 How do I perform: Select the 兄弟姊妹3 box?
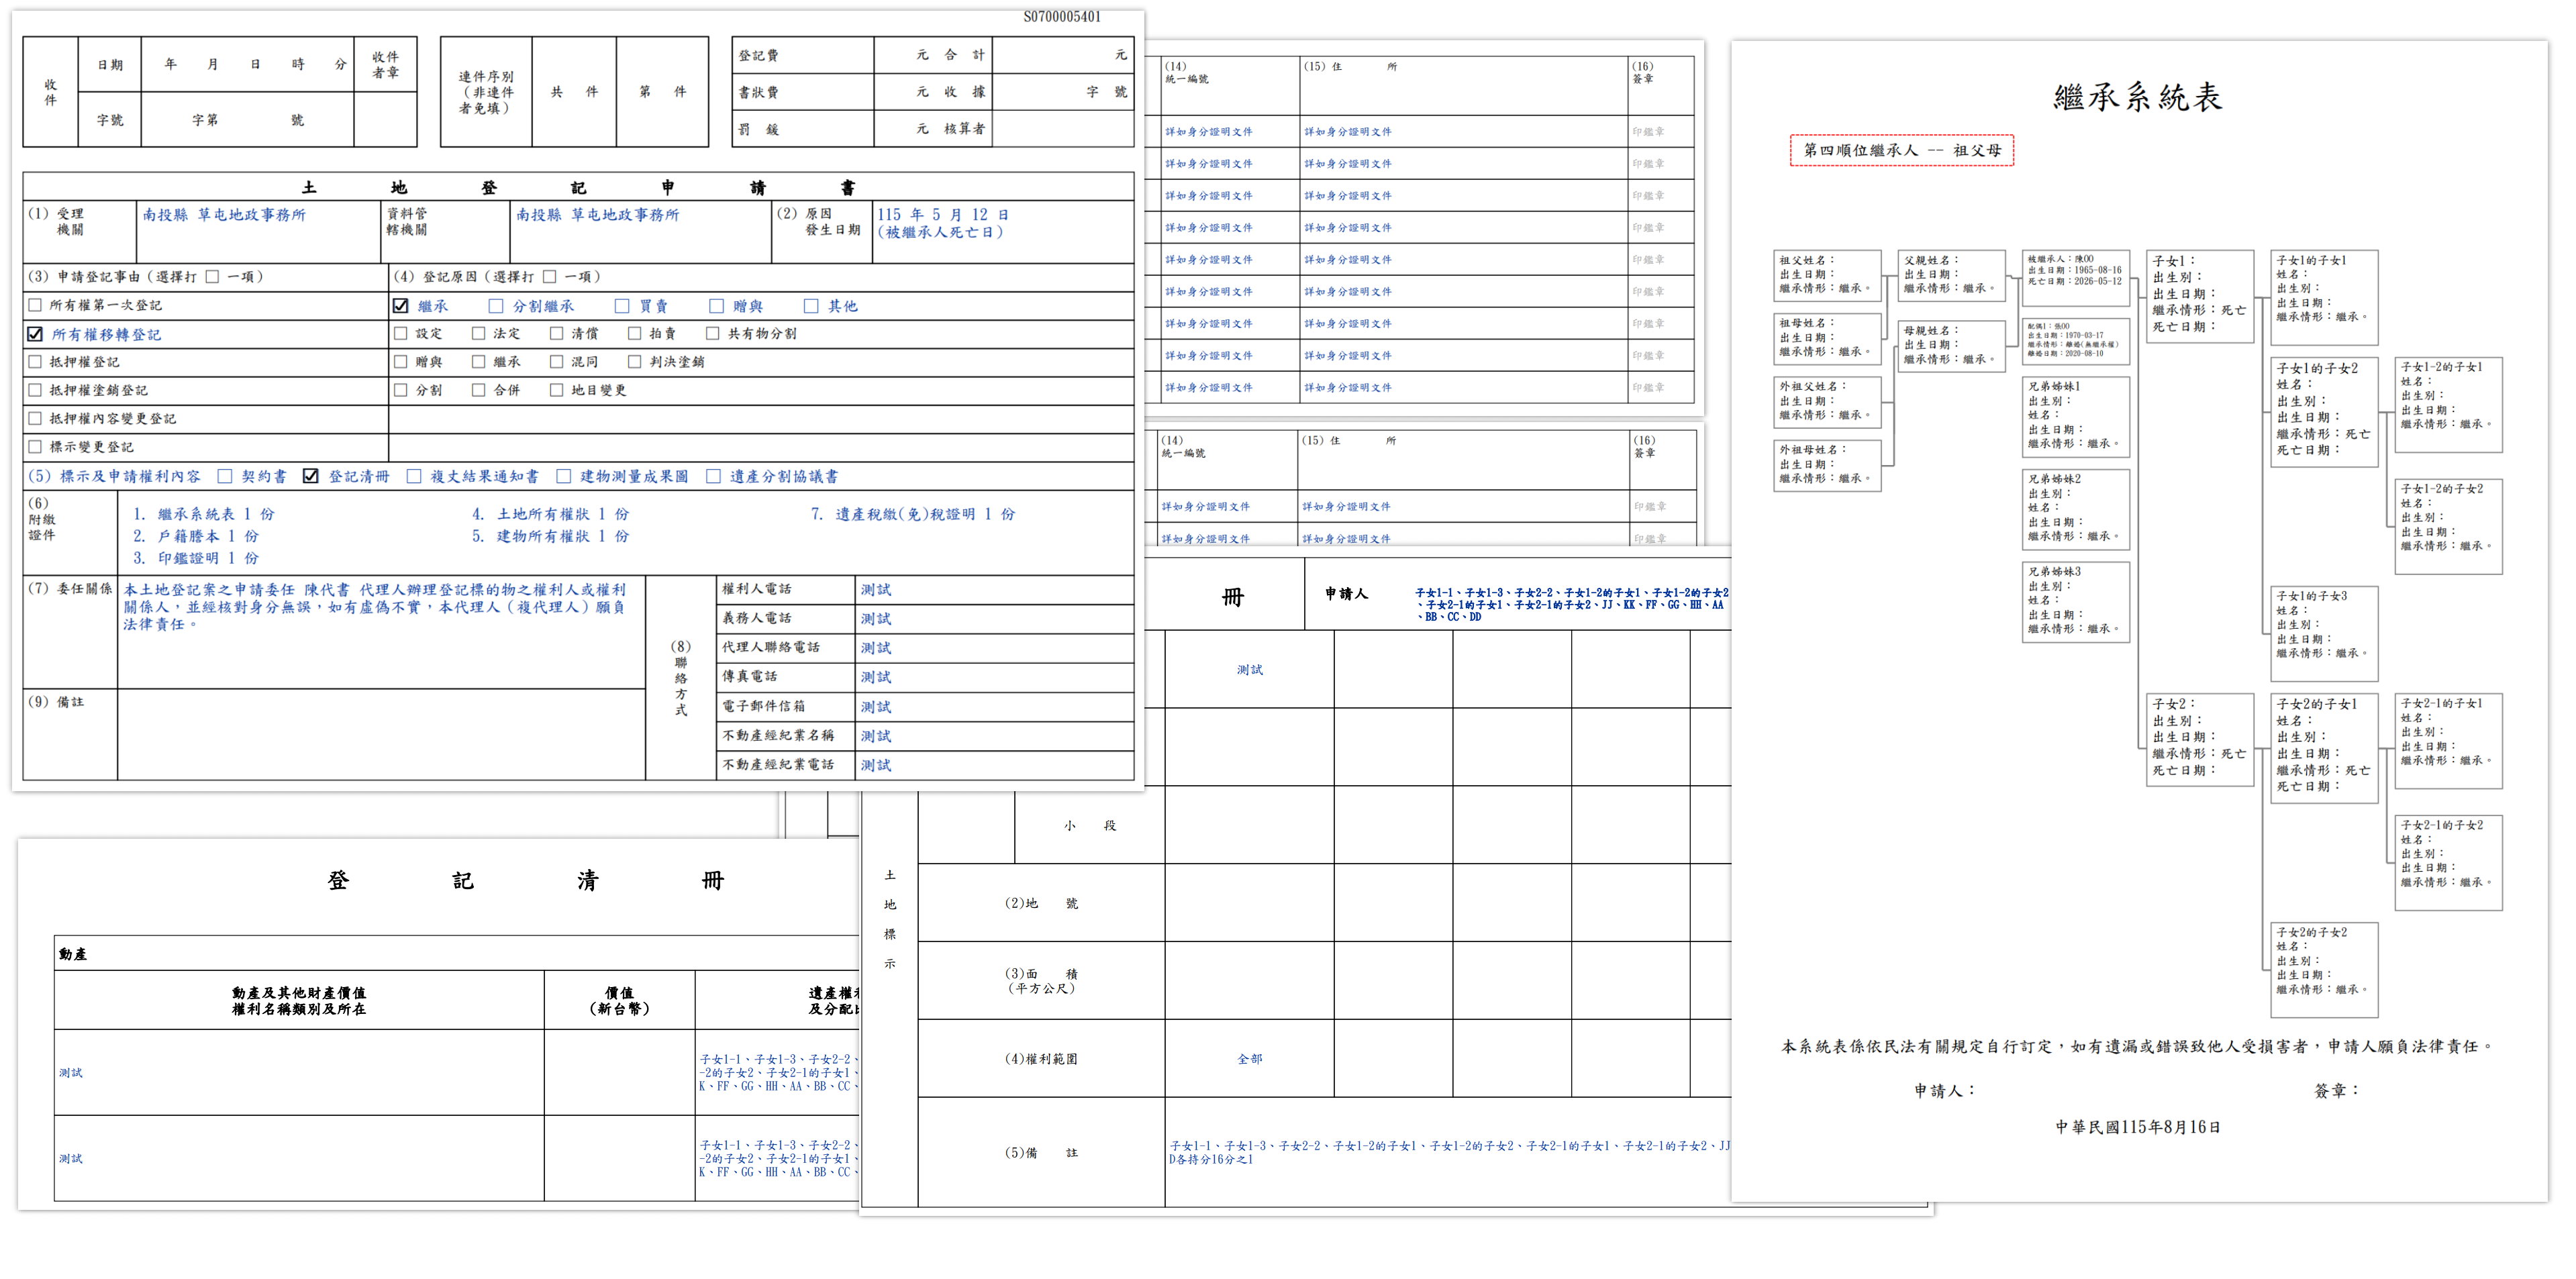pyautogui.click(x=2076, y=602)
